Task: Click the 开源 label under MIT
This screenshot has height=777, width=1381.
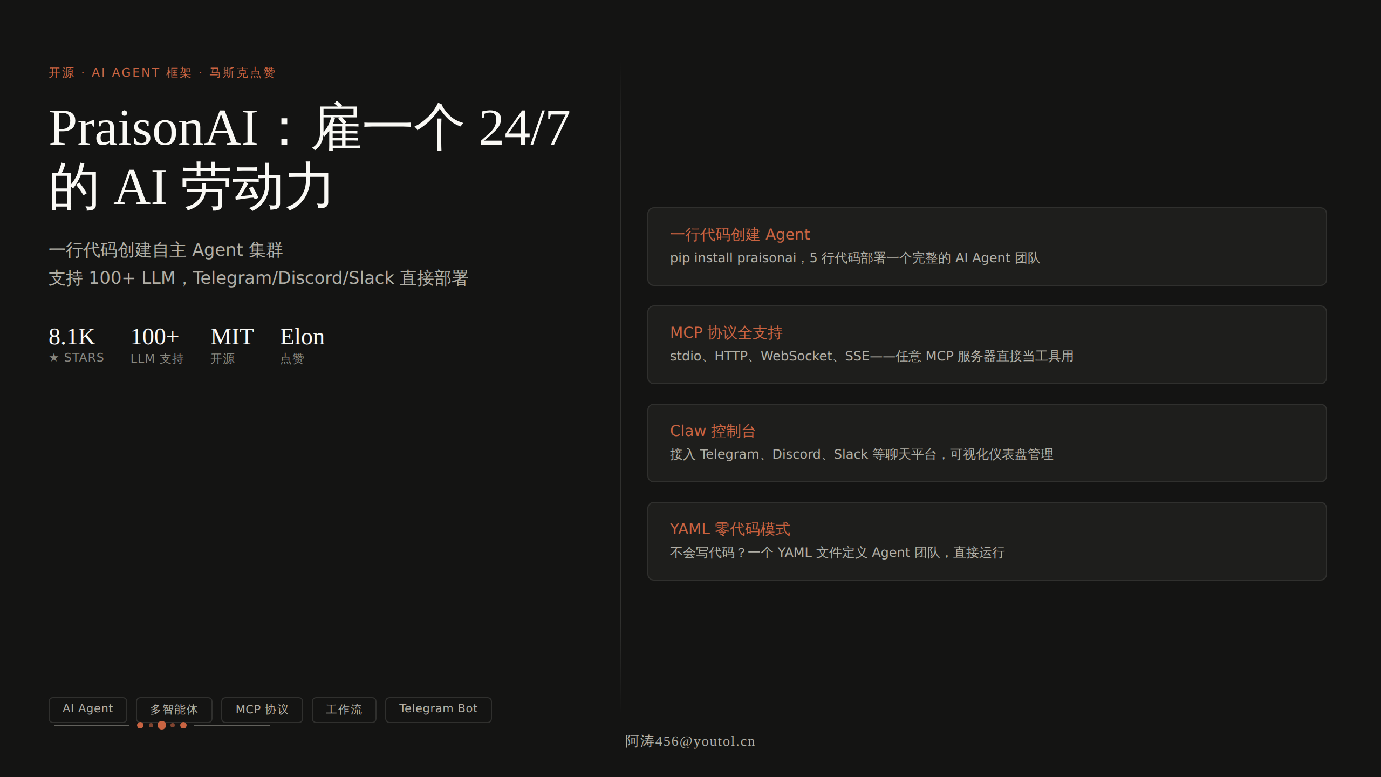Action: pyautogui.click(x=223, y=358)
